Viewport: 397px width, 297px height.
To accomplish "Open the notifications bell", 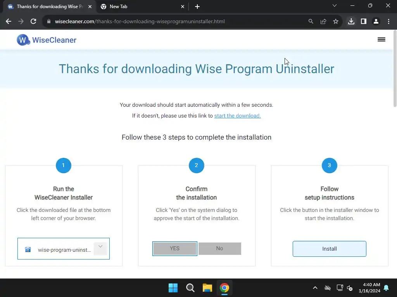I will click(x=387, y=288).
